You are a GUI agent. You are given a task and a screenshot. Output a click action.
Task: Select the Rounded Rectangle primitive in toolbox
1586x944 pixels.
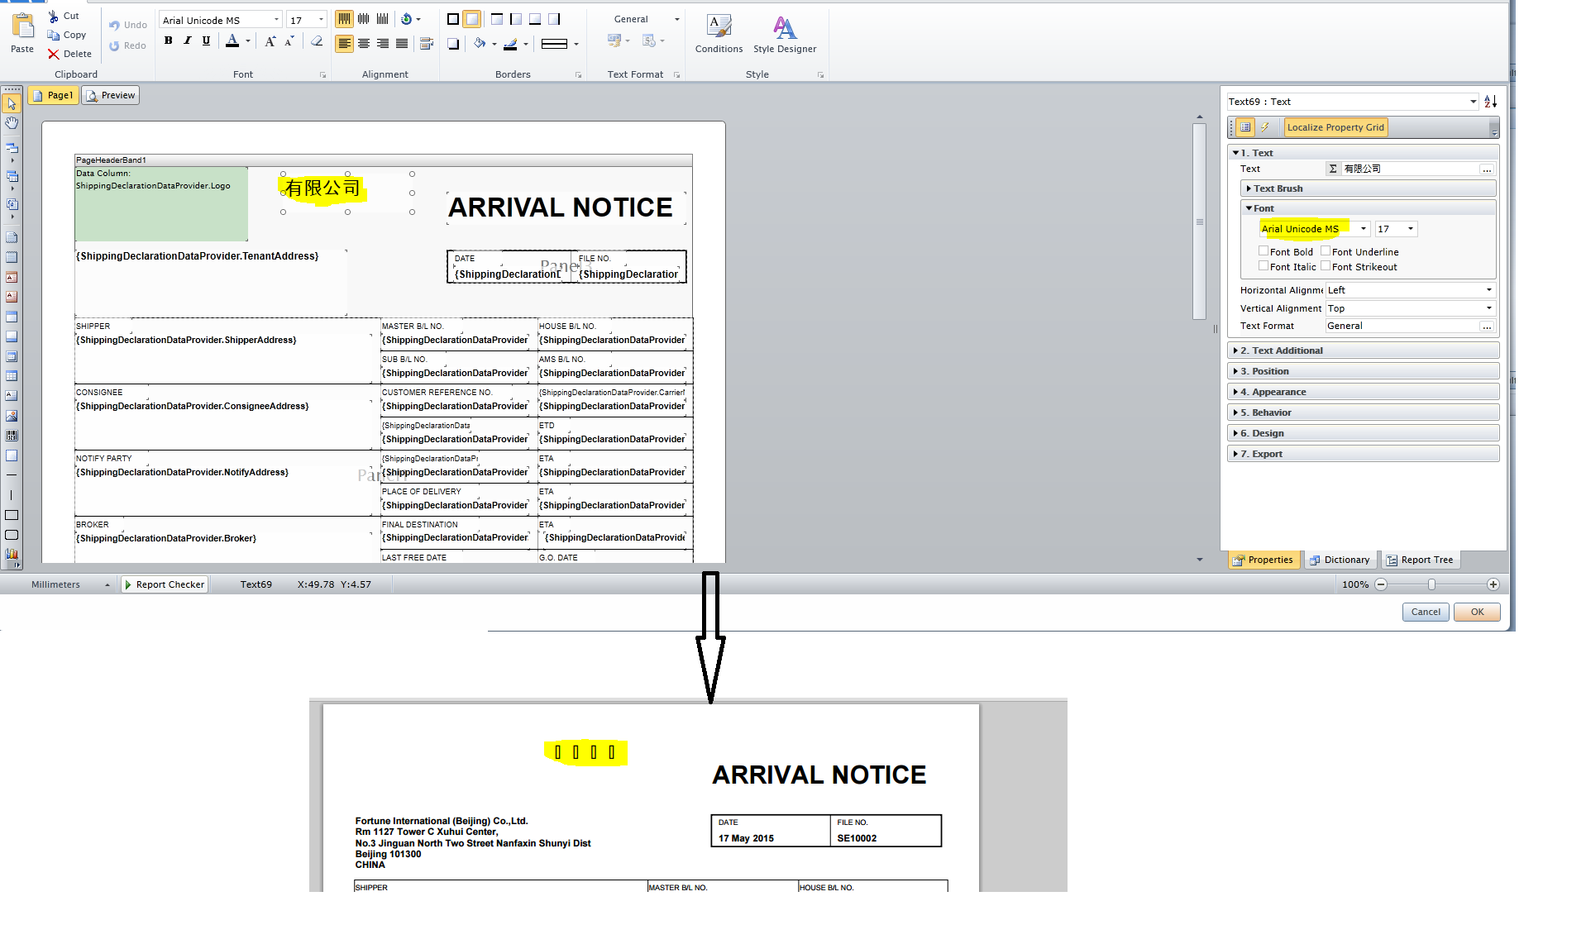(12, 535)
